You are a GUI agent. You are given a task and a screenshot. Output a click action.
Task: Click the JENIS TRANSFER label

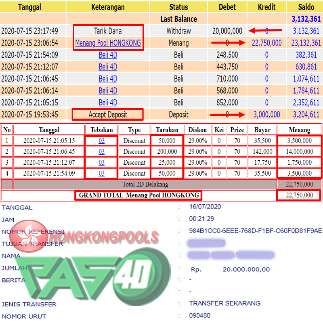pos(29,304)
